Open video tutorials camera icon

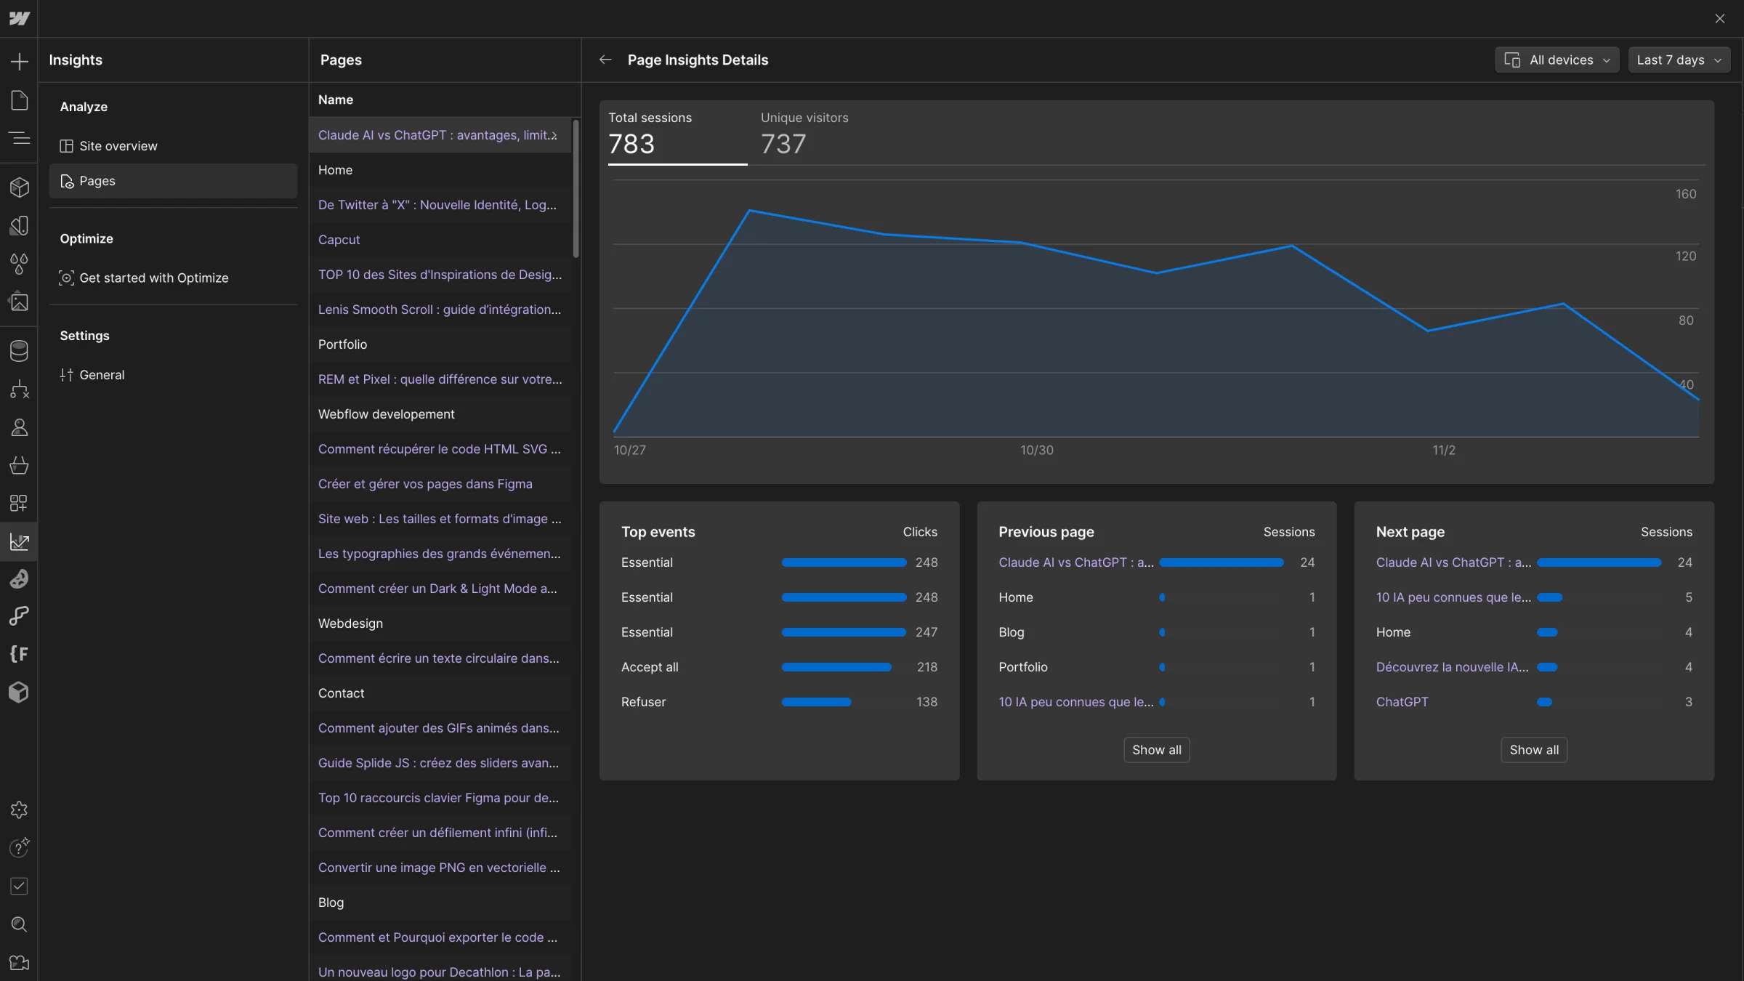19,963
